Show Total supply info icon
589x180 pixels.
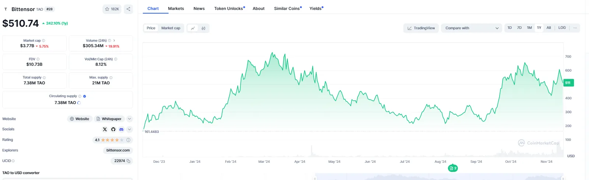(44, 78)
